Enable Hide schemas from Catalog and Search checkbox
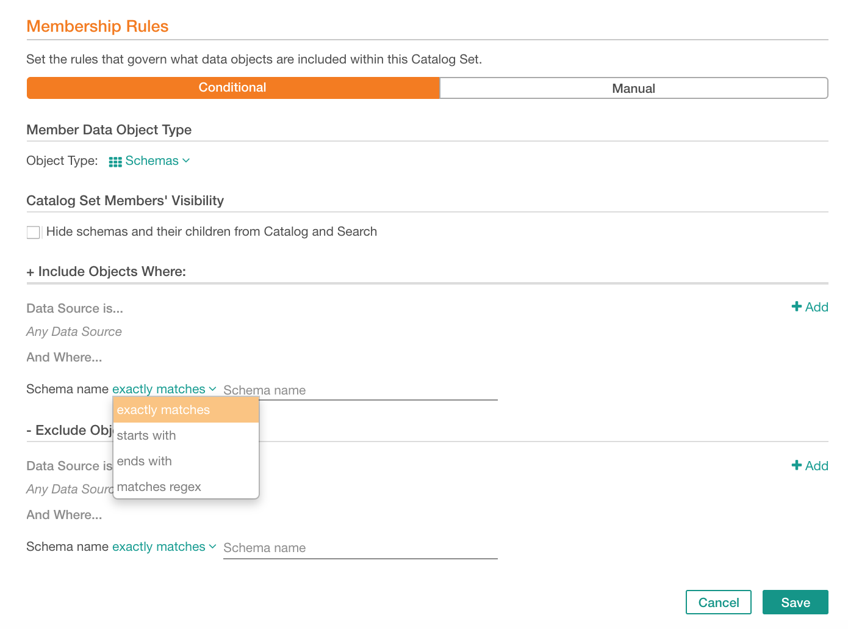Image resolution: width=848 pixels, height=629 pixels. [x=34, y=232]
